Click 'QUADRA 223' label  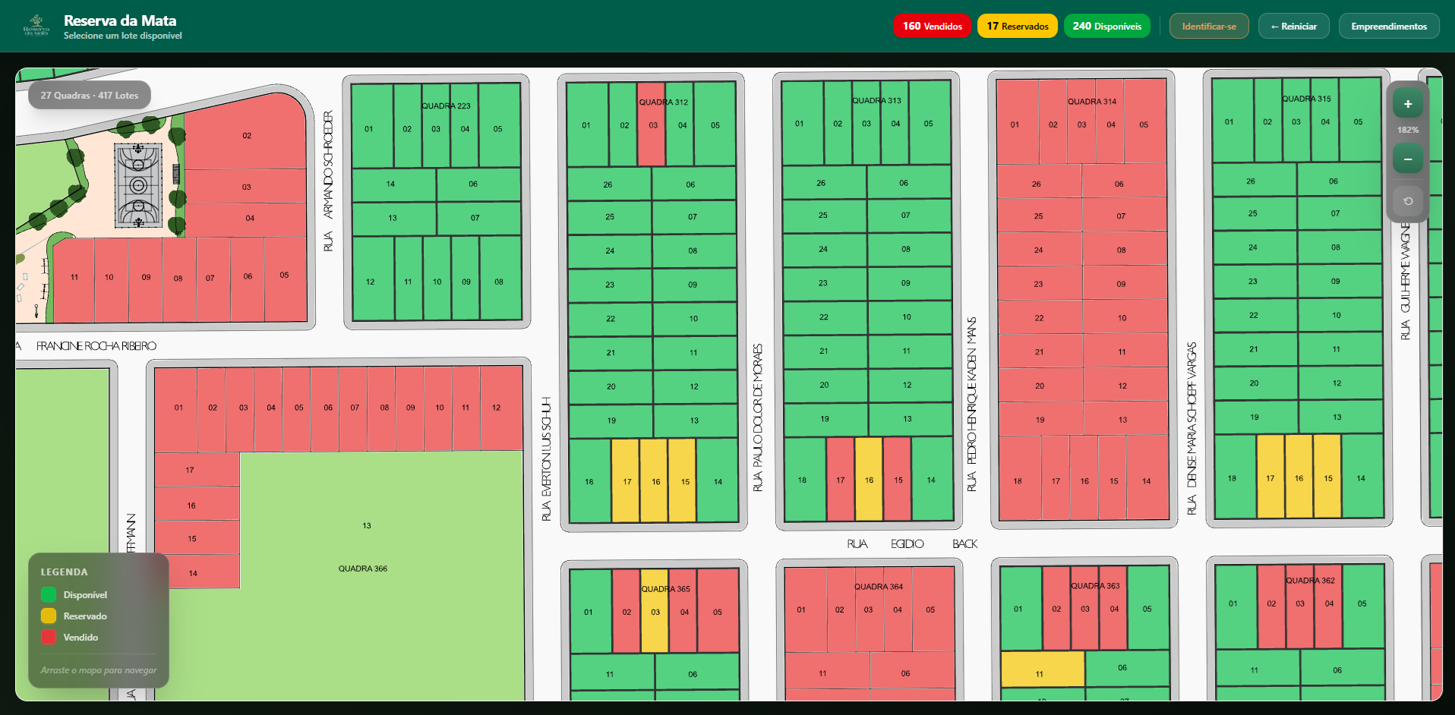click(x=446, y=106)
